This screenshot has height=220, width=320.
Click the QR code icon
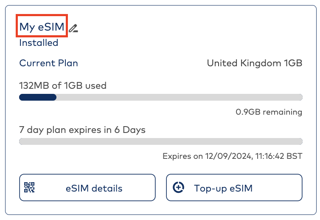click(29, 187)
